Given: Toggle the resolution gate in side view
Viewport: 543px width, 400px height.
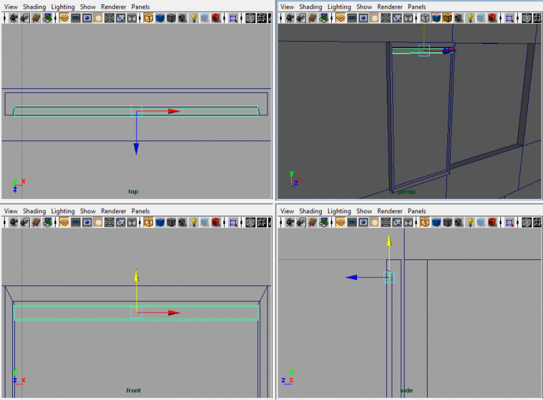Looking at the screenshot, I should (x=364, y=223).
